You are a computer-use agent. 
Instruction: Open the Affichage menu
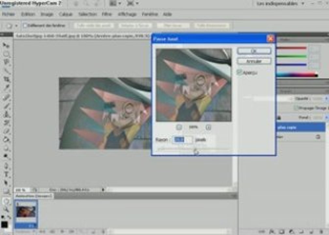pos(127,14)
